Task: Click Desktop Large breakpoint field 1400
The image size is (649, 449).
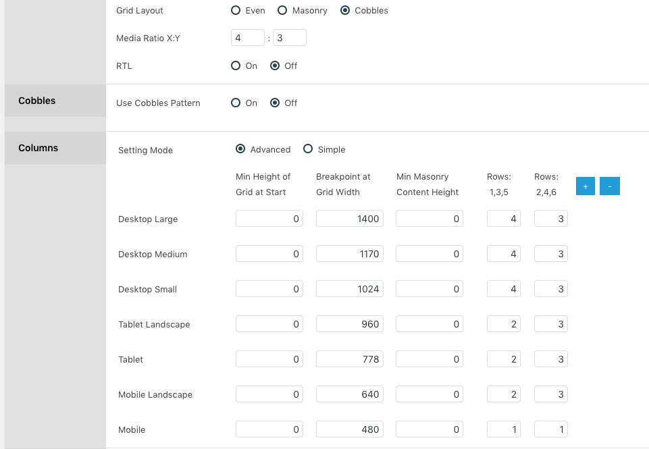Action: [350, 219]
